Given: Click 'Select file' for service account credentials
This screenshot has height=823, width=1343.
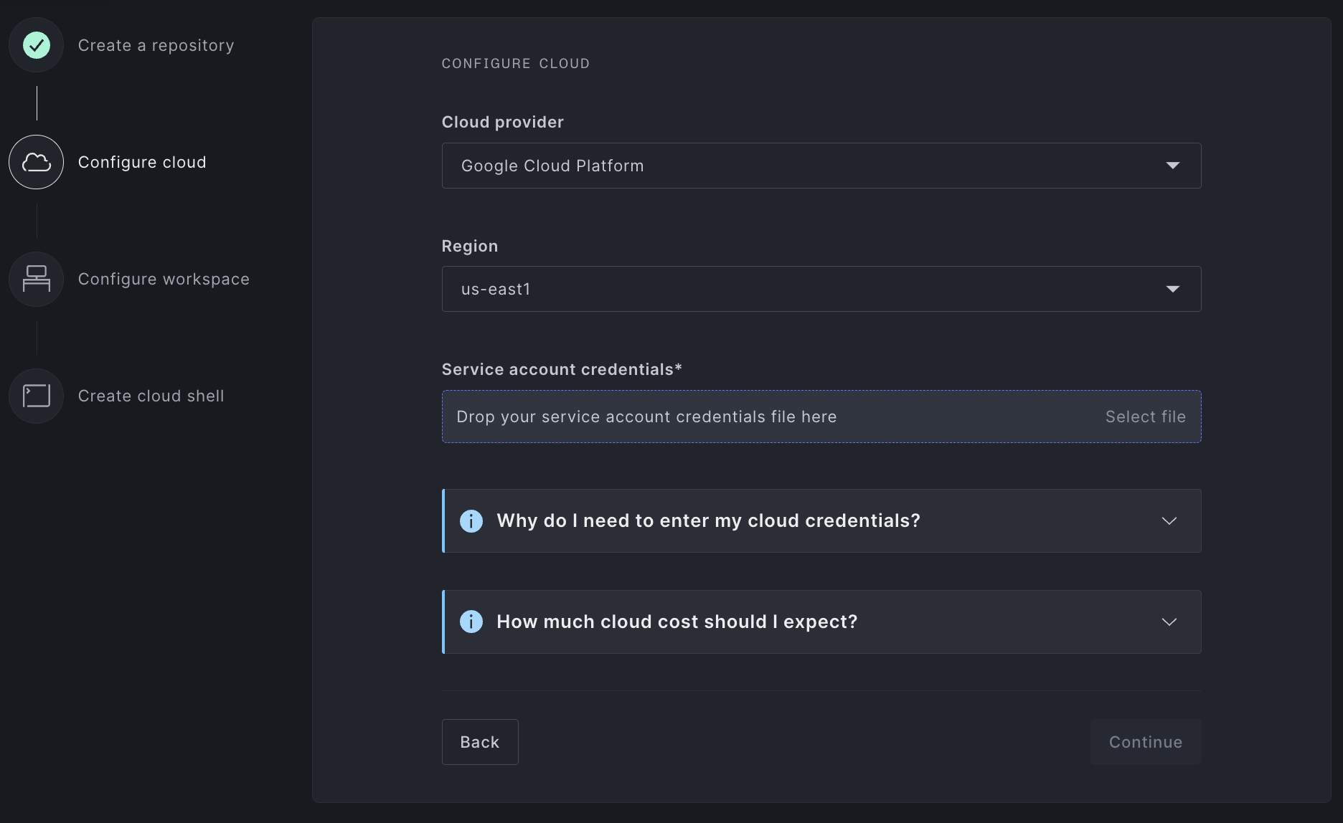Looking at the screenshot, I should tap(1145, 417).
